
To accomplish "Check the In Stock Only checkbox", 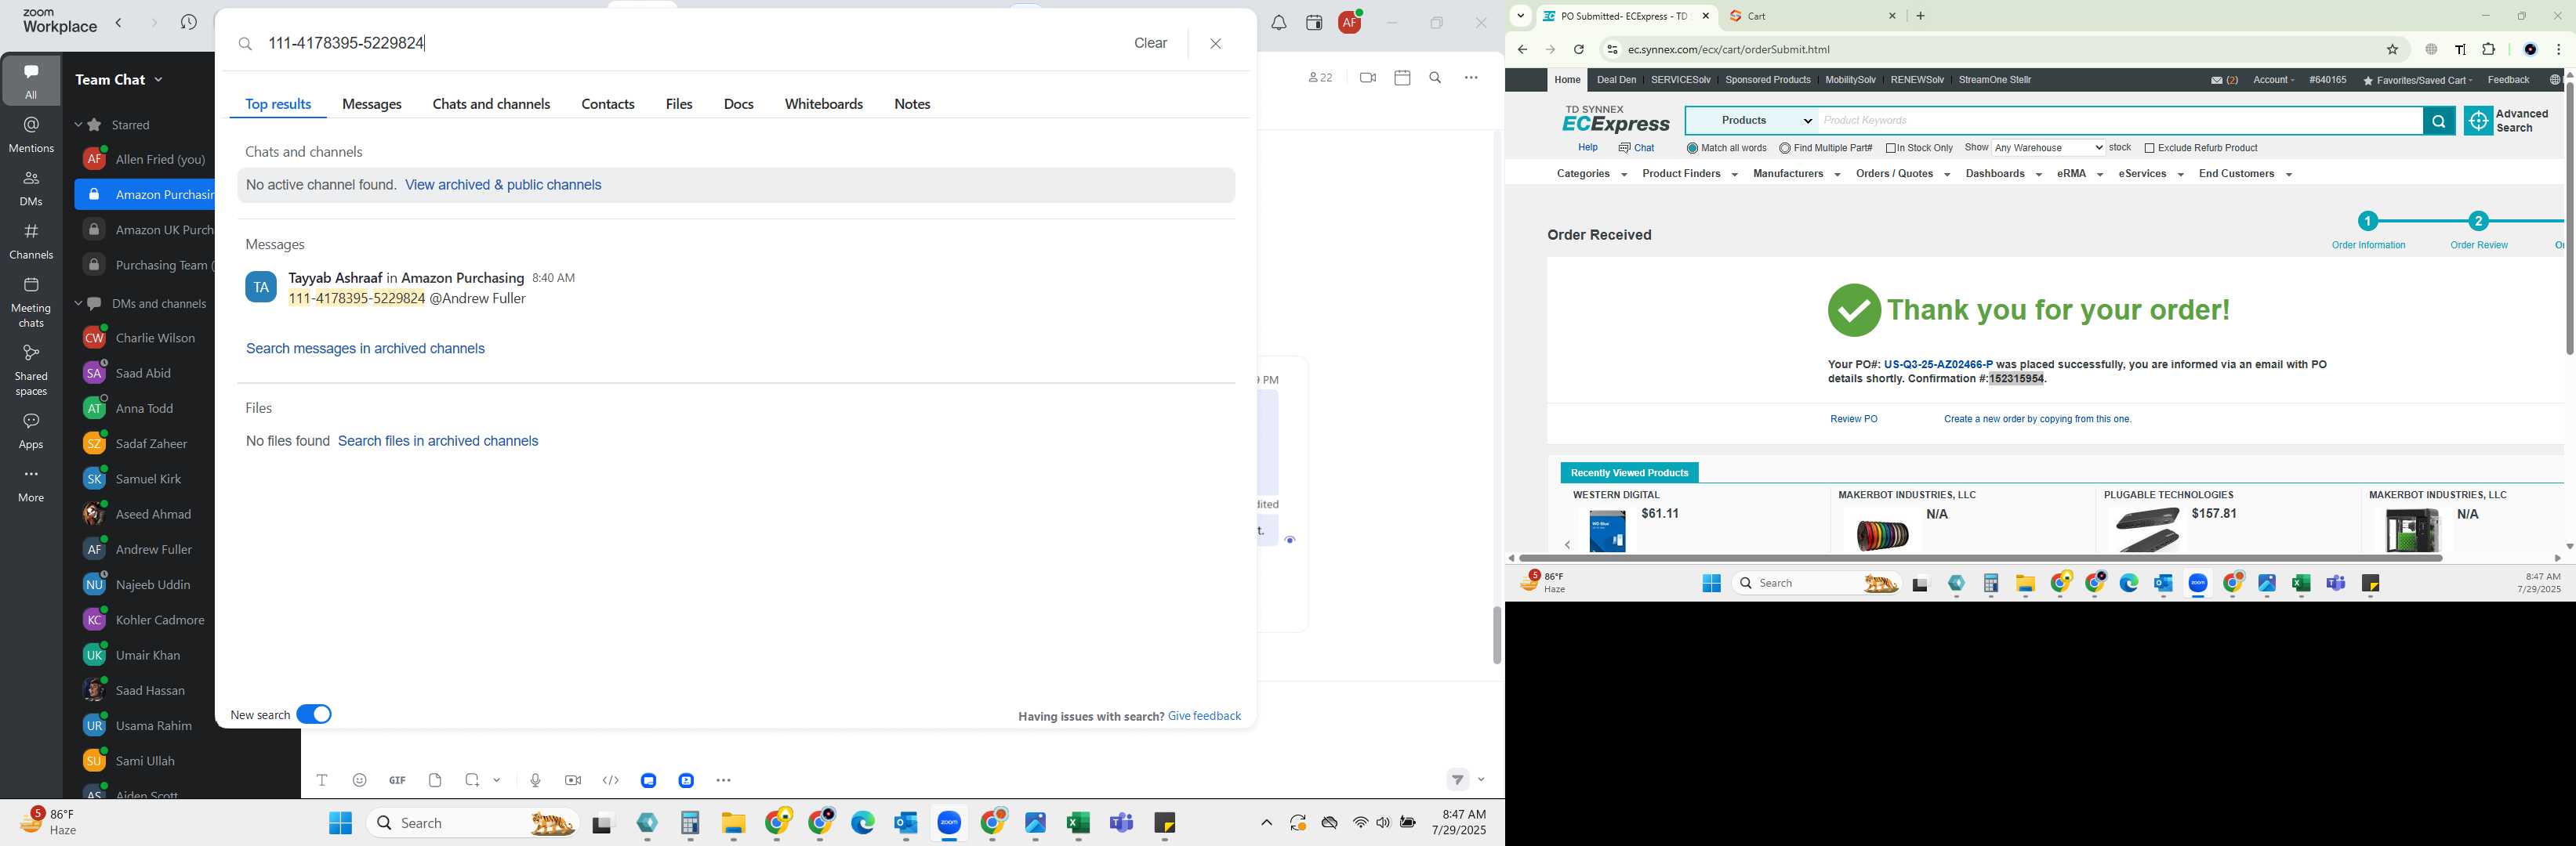I will pos(1890,149).
